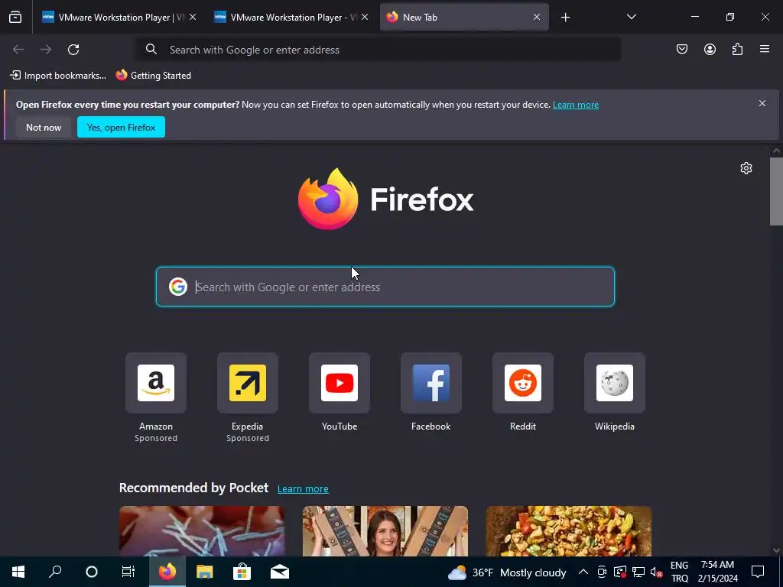Click Firefox icon on taskbar
The image size is (783, 587).
(167, 572)
